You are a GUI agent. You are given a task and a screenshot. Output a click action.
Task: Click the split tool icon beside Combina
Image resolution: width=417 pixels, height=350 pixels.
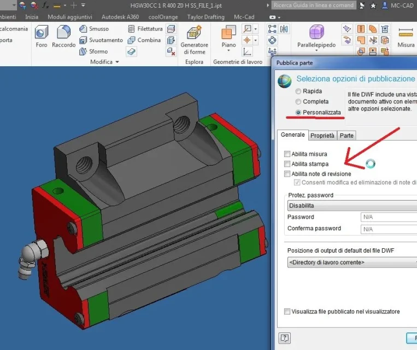[x=171, y=40]
